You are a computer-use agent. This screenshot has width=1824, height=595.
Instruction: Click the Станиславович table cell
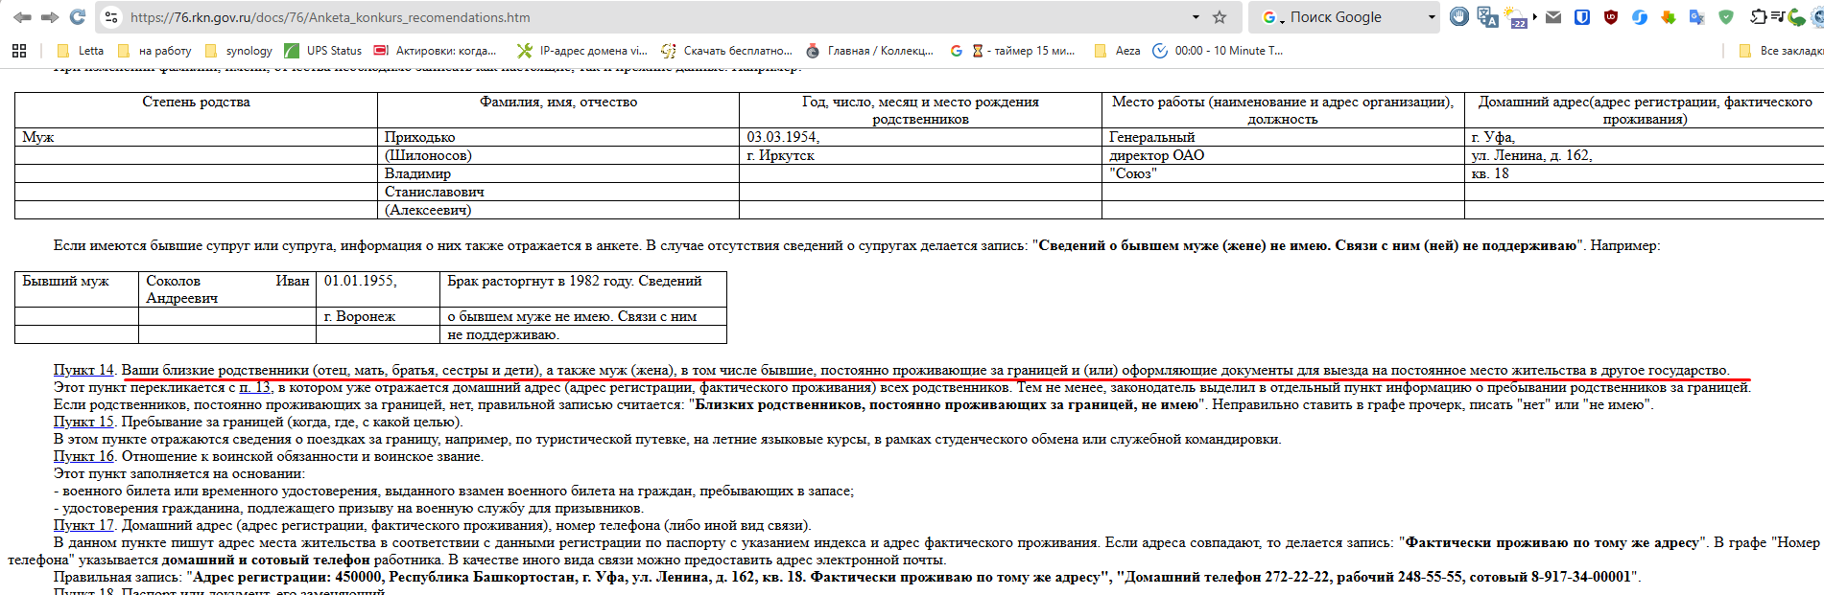click(557, 192)
